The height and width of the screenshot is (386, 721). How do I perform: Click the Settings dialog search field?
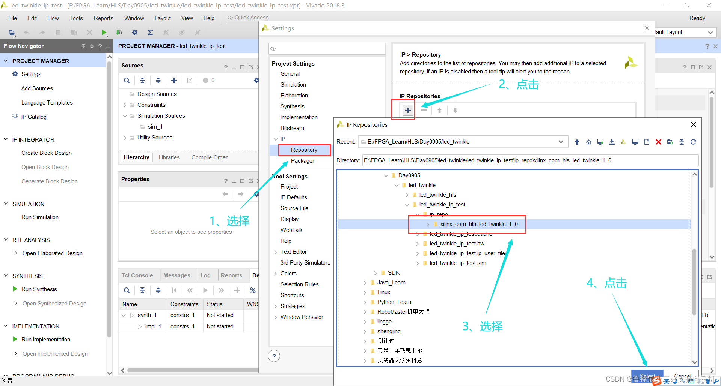[x=327, y=49]
